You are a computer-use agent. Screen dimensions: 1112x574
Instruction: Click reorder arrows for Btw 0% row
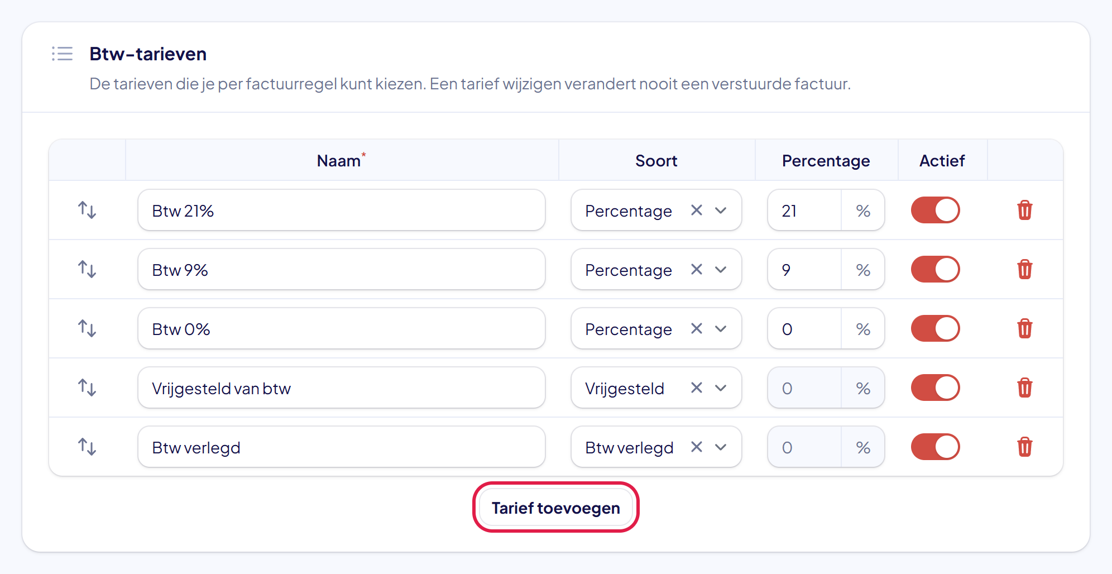point(87,329)
